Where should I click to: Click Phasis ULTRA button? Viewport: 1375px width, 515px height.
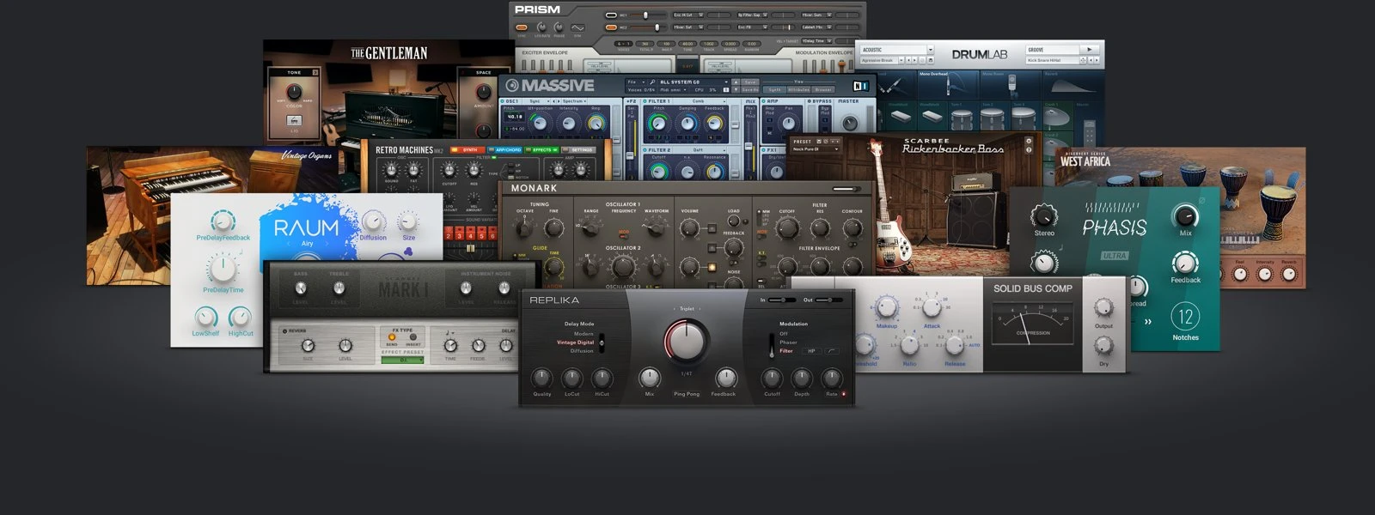[x=1115, y=256]
